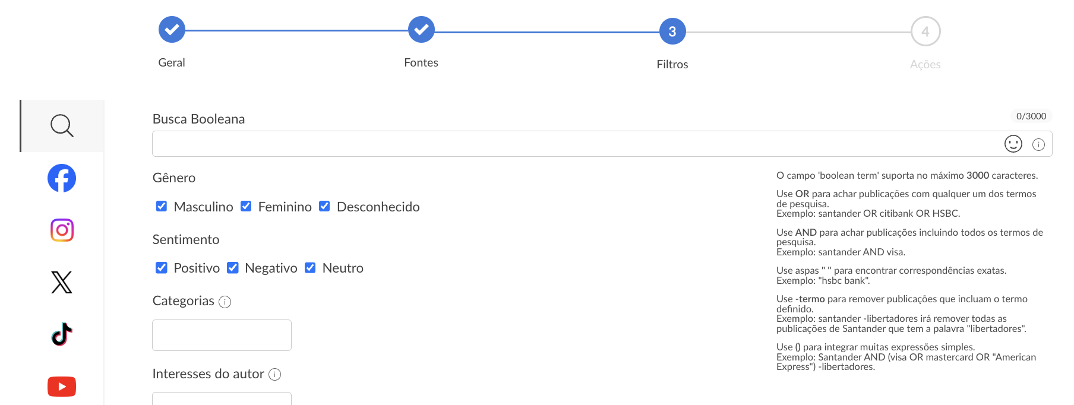Screen dimensions: 1074x405
Task: Show the Interesses do autor info icon
Action: tap(274, 374)
